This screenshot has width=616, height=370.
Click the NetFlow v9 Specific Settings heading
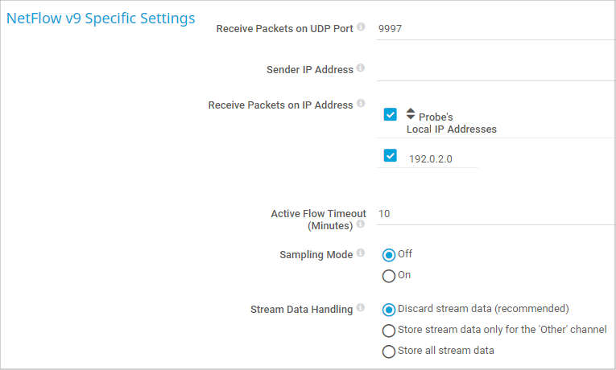(101, 18)
